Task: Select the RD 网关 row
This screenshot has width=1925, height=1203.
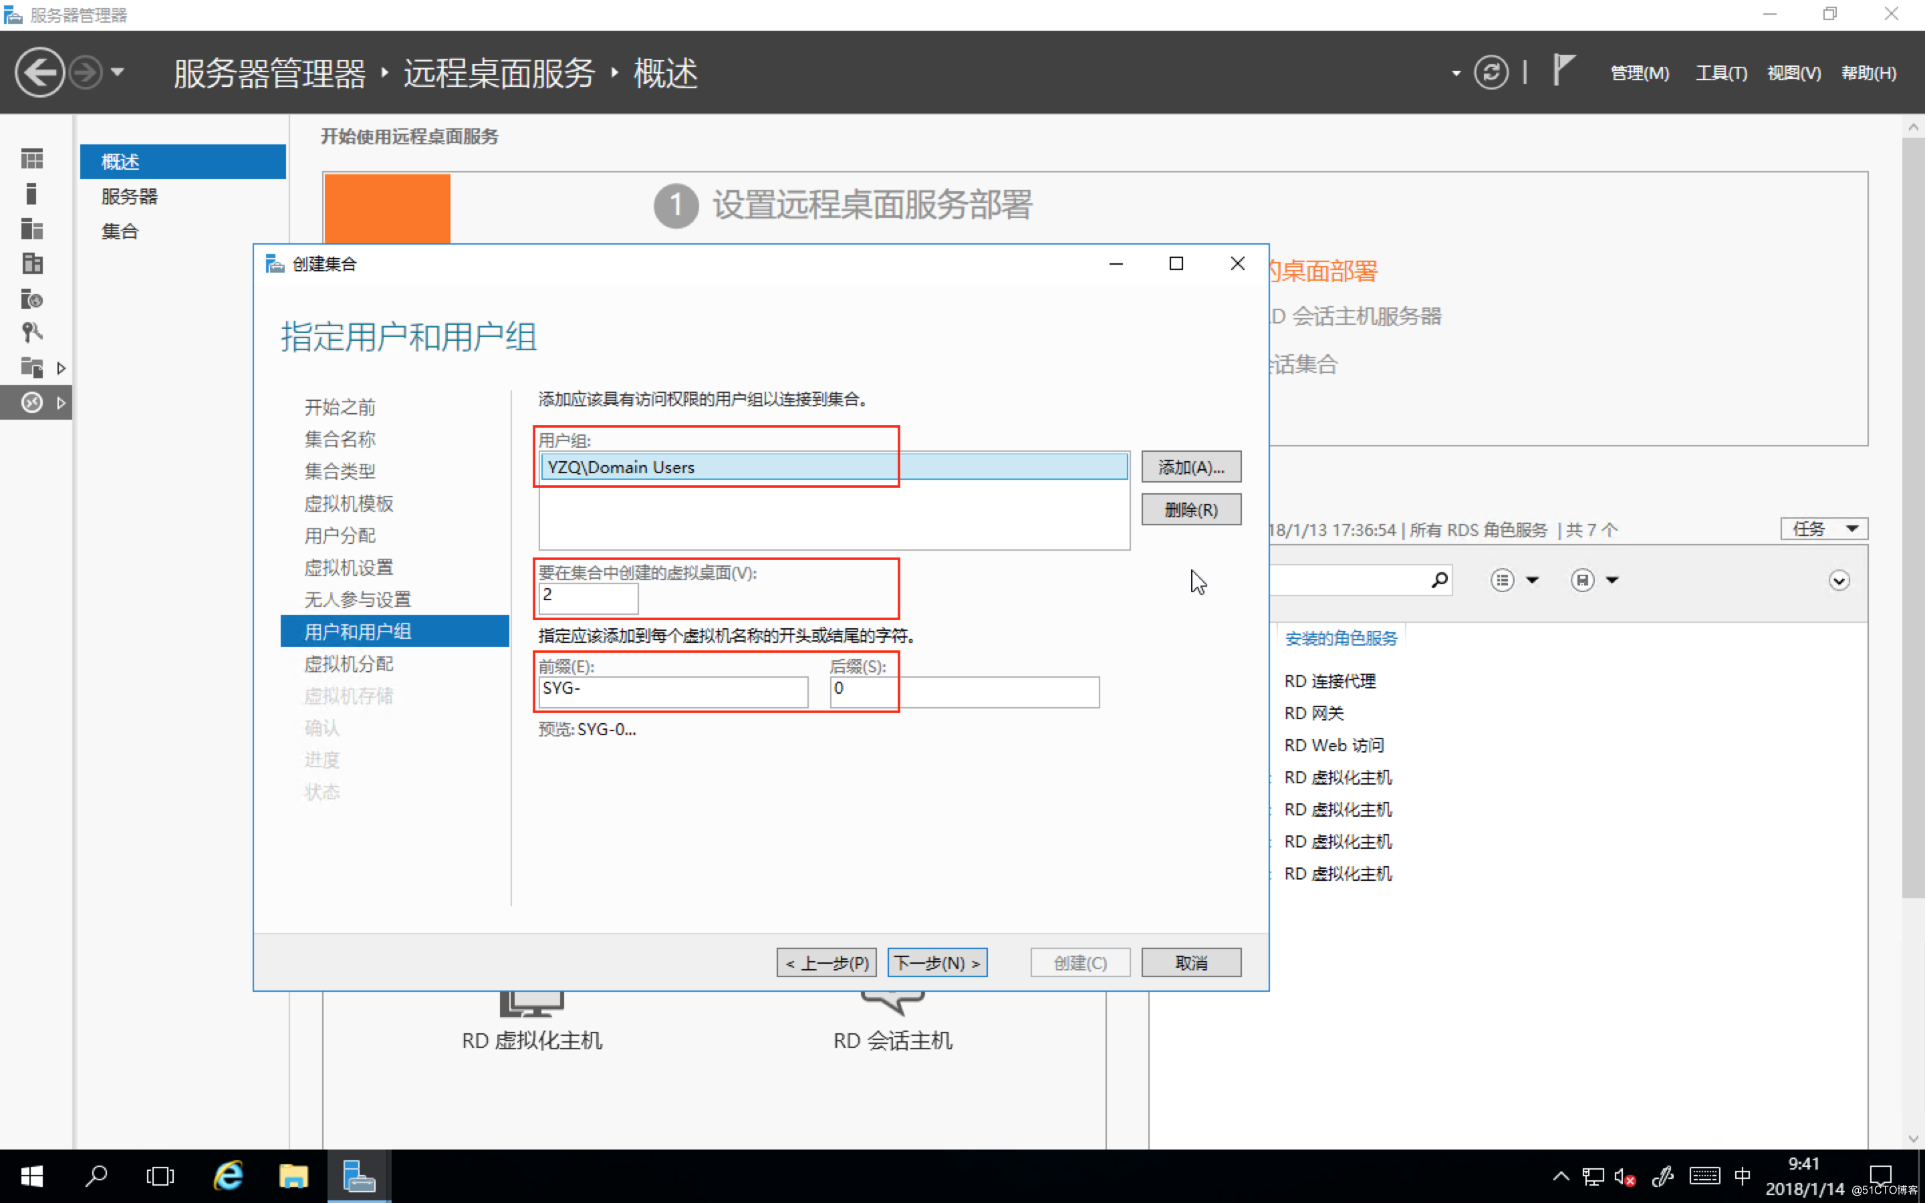Action: point(1313,713)
